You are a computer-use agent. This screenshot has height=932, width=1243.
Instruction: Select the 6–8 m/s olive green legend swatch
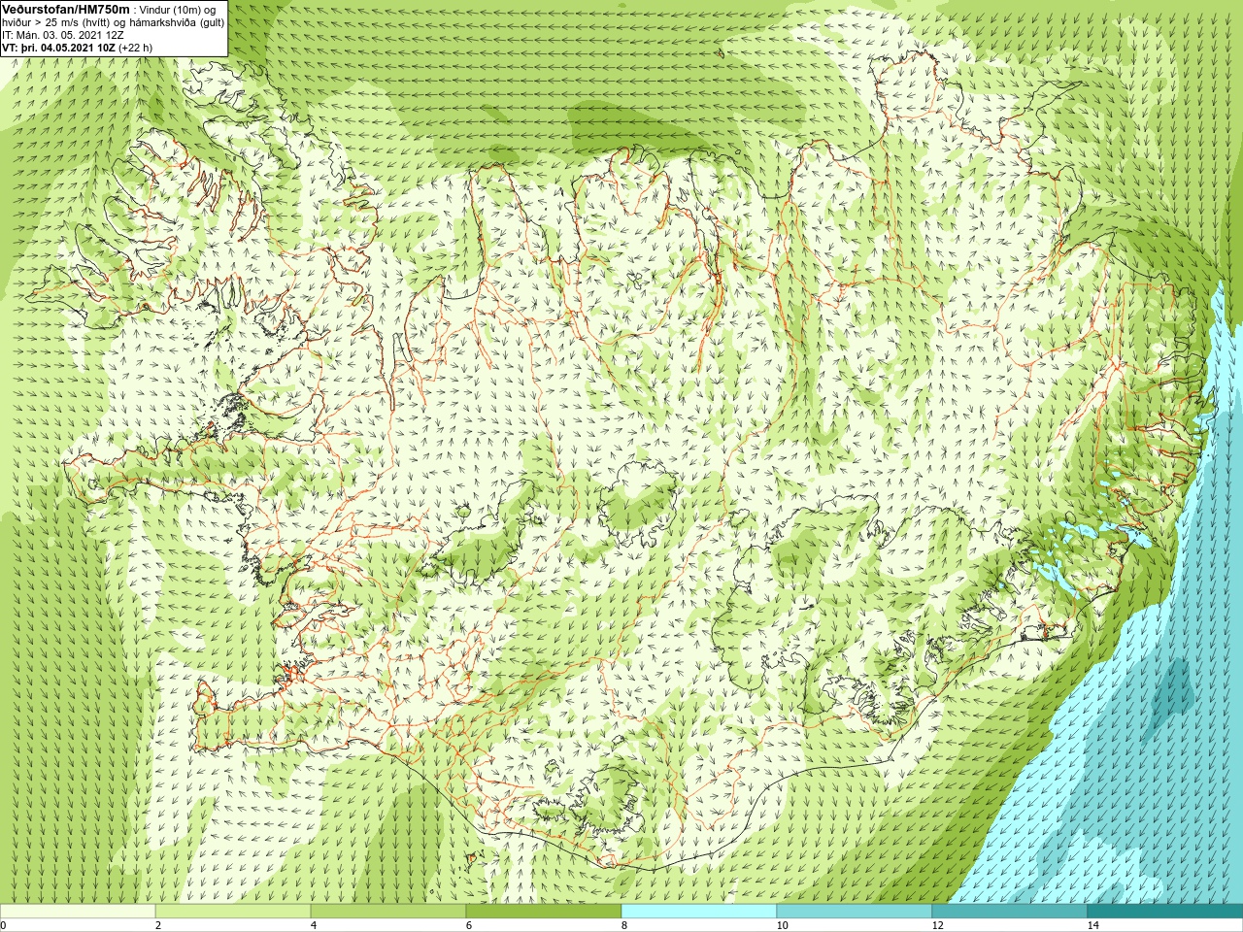tap(544, 912)
